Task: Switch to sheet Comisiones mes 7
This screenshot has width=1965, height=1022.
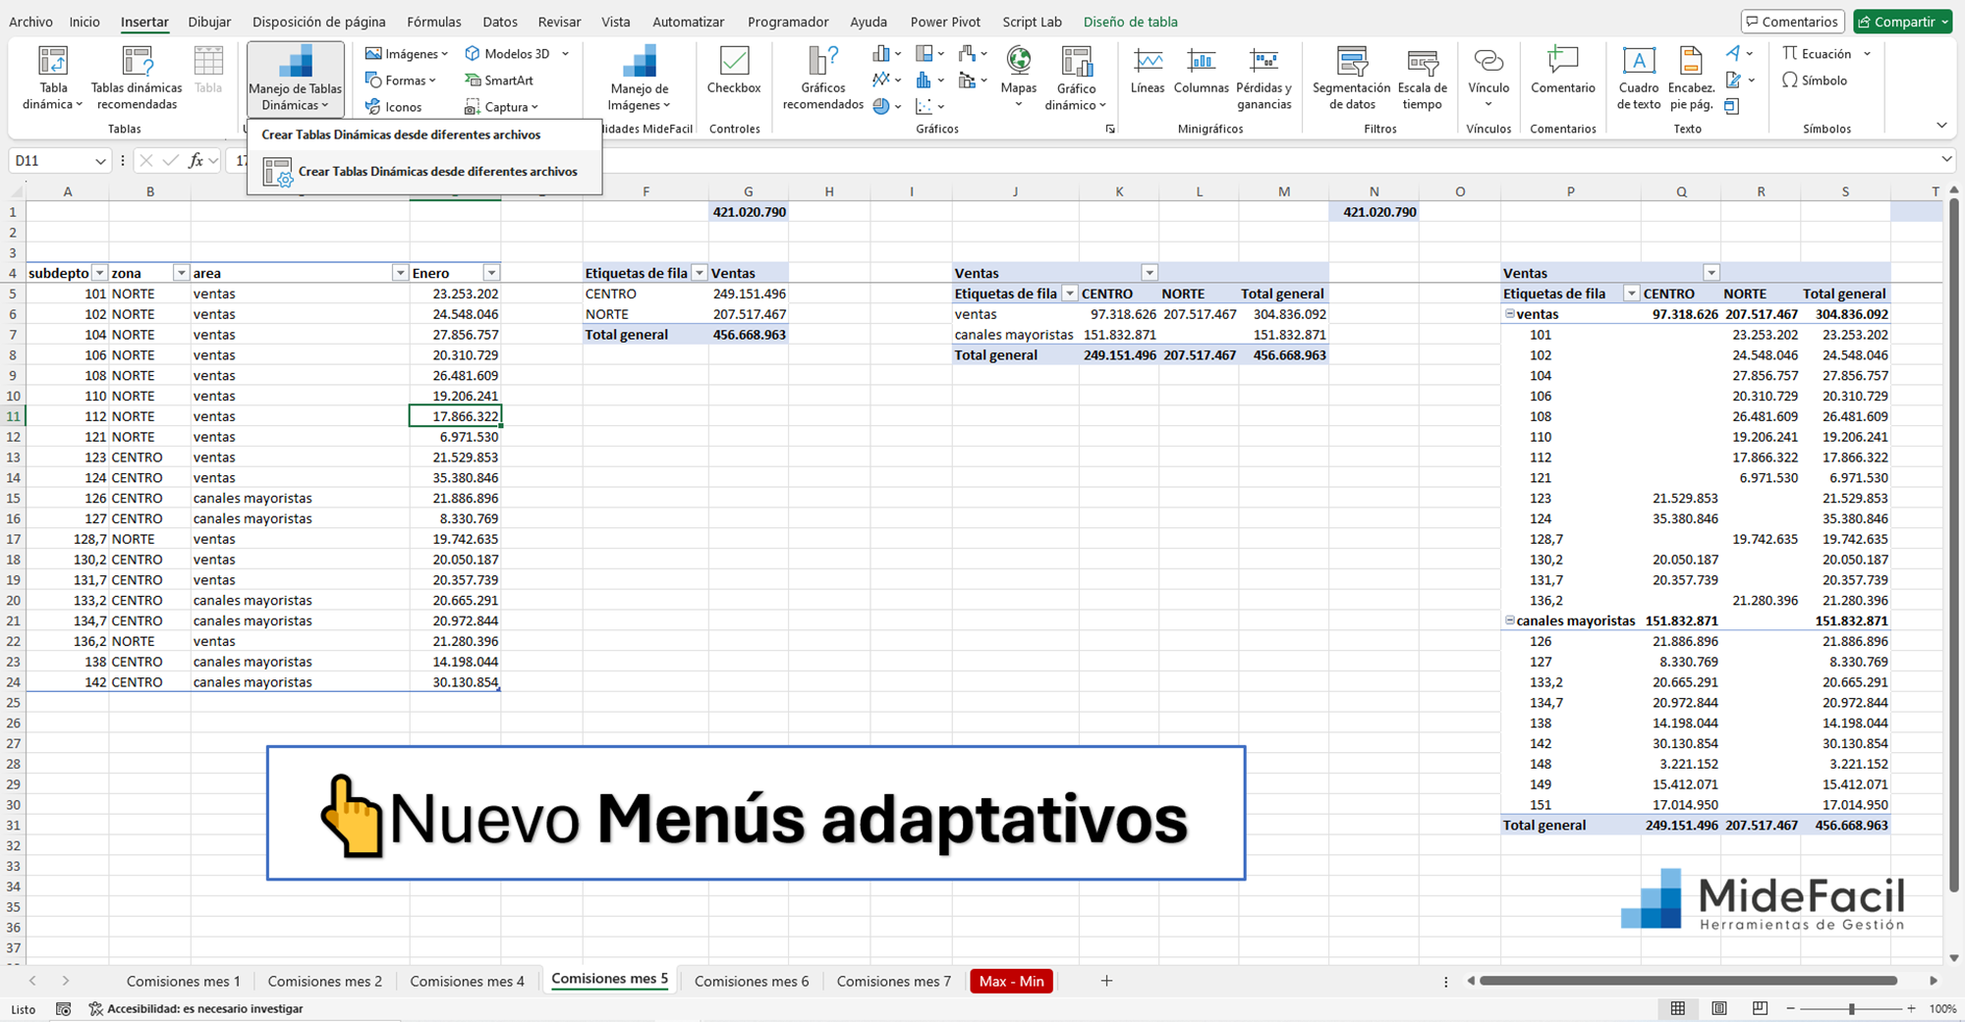Action: click(x=894, y=981)
